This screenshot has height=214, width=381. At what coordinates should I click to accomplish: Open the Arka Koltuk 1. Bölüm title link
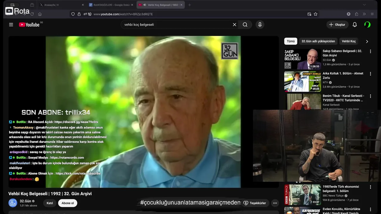coord(343,75)
